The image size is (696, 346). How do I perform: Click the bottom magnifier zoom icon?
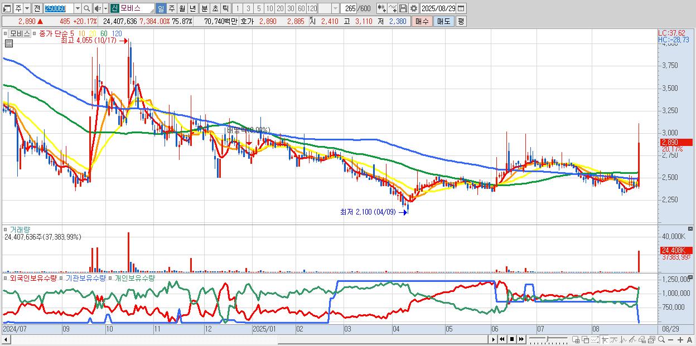[661, 340]
